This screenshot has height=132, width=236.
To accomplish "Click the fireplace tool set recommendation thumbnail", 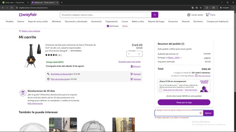I will pyautogui.click(x=124, y=125).
